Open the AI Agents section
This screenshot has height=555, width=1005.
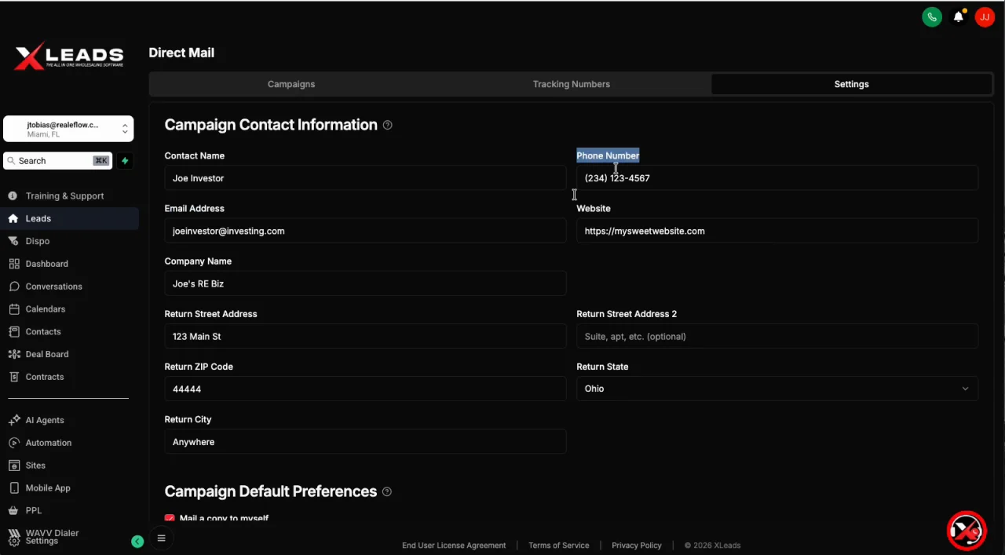click(x=45, y=420)
